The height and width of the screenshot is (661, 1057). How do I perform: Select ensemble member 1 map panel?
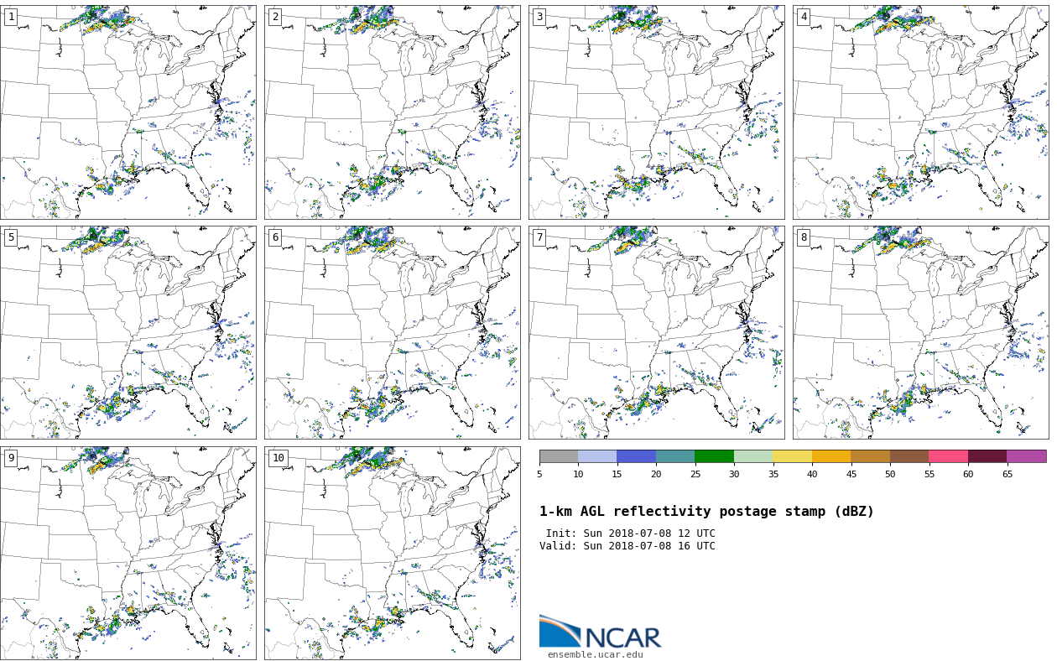click(128, 112)
